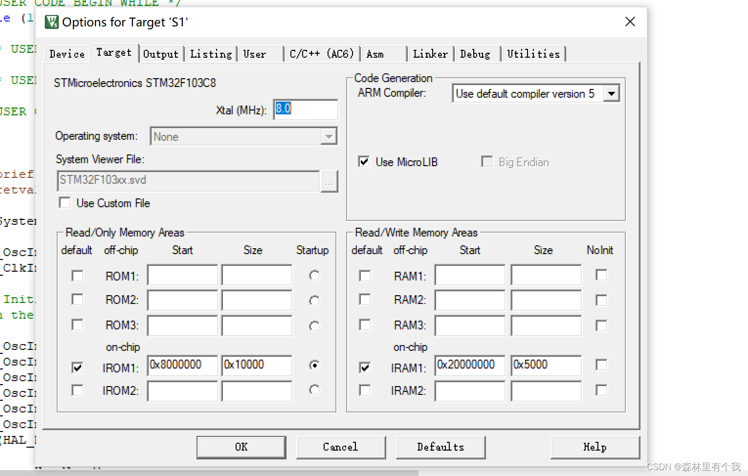Open the Output tab
Viewport: 748px width, 476px height.
click(161, 54)
